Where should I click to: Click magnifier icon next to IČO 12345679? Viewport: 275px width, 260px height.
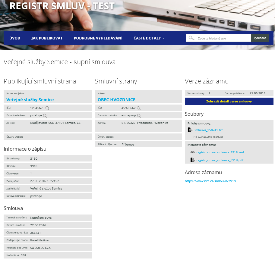point(47,108)
